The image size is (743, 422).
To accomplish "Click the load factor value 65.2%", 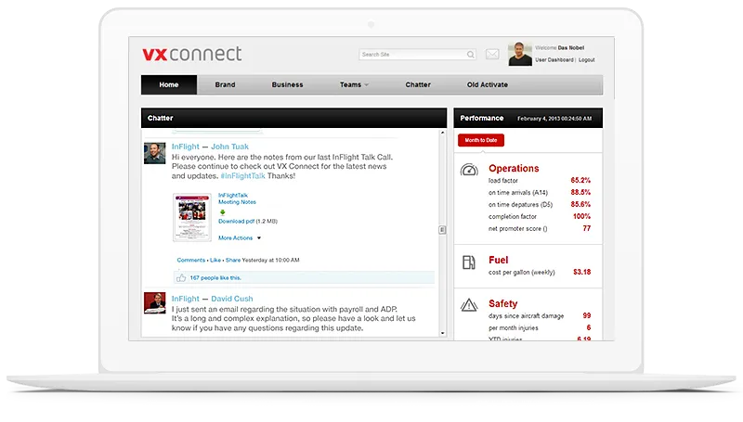I will (x=580, y=180).
